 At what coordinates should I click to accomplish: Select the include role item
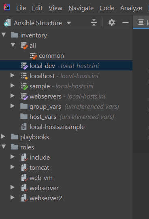(x=40, y=158)
